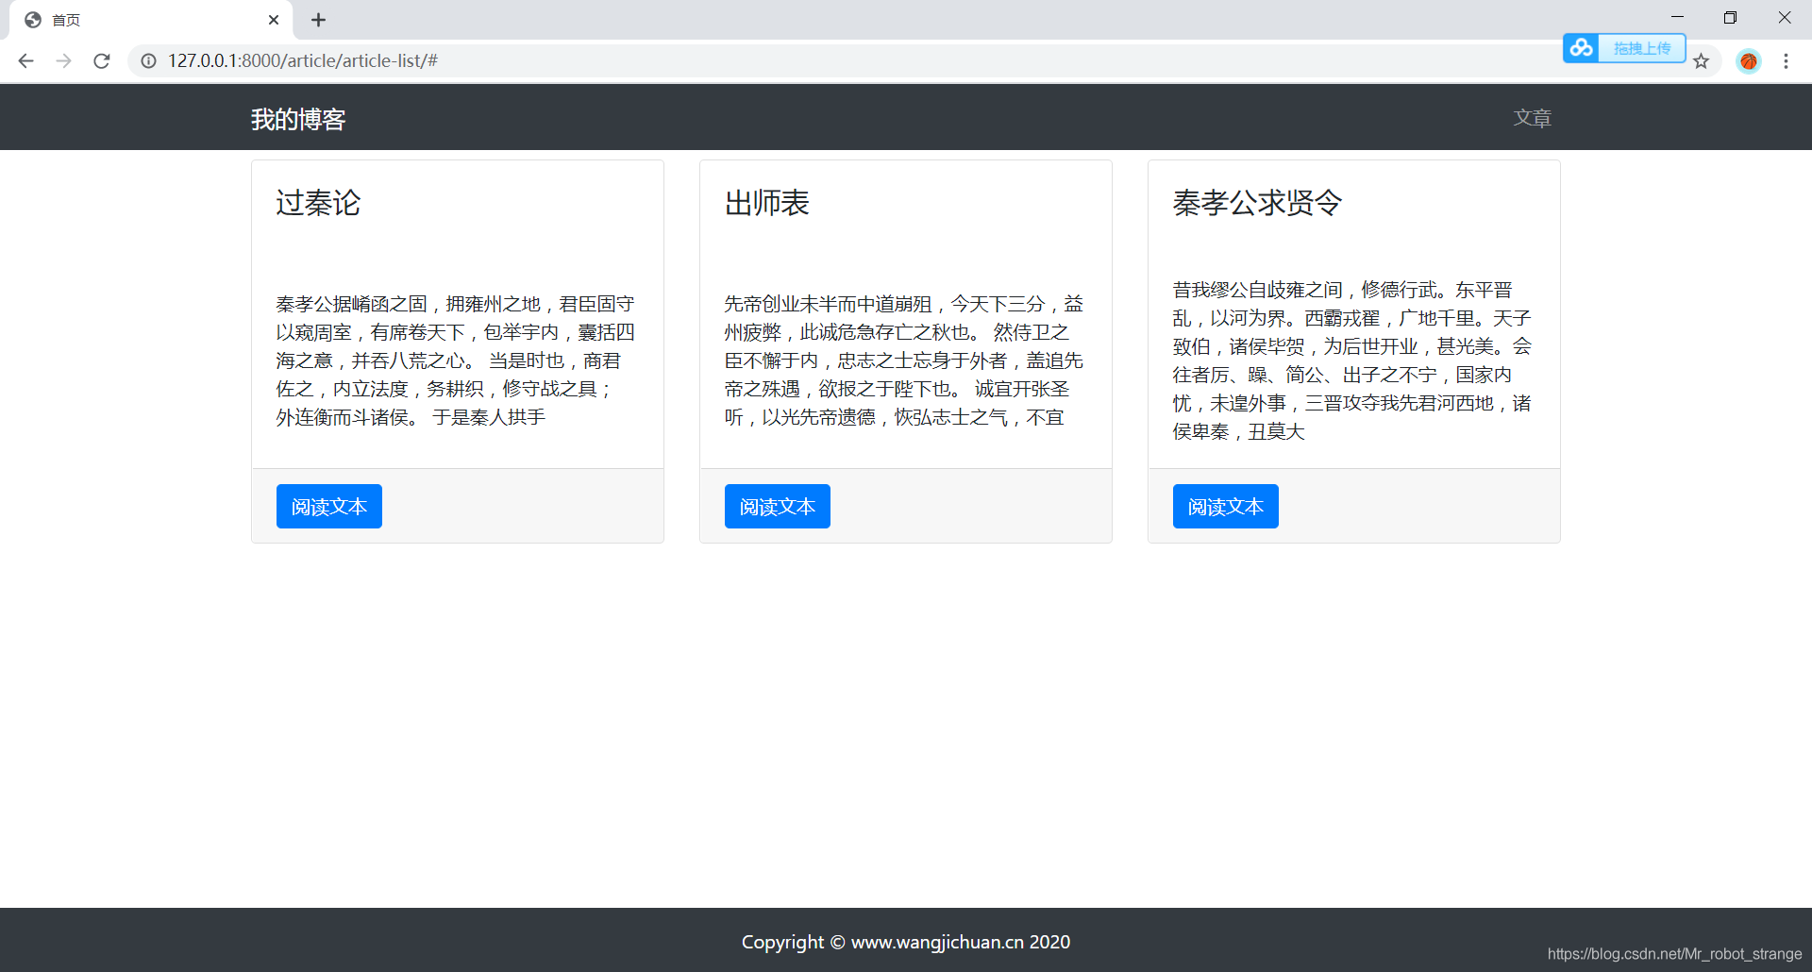Click the 秦孝公求贤令 card title
Viewport: 1812px width, 972px height.
pyautogui.click(x=1257, y=203)
